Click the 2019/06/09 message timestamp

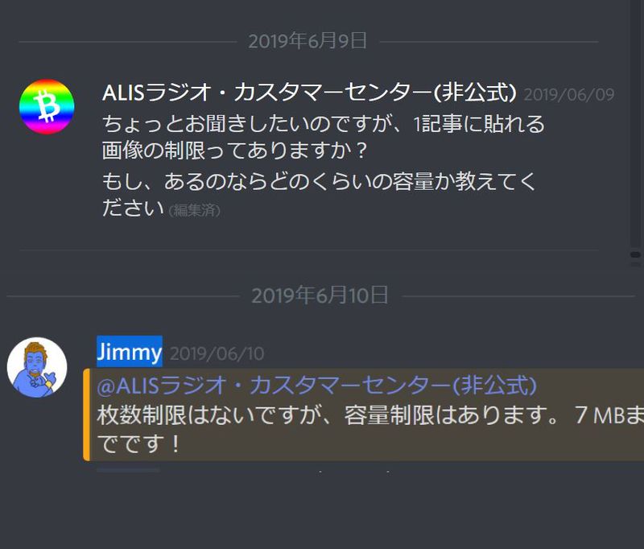coord(569,95)
